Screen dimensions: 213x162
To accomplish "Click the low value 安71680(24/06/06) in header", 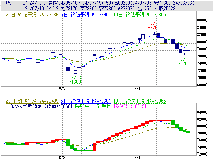I will 174,3.
